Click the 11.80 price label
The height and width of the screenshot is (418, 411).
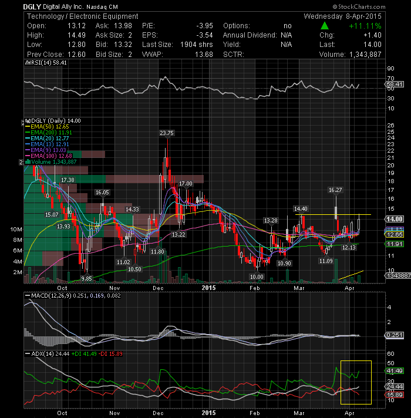coord(157,251)
